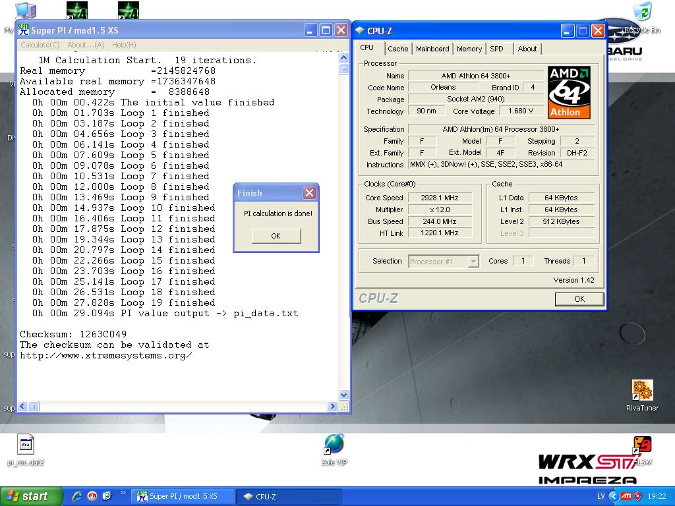Image resolution: width=675 pixels, height=506 pixels.
Task: Launch Internet Explorer from quick launch
Action: pyautogui.click(x=77, y=496)
